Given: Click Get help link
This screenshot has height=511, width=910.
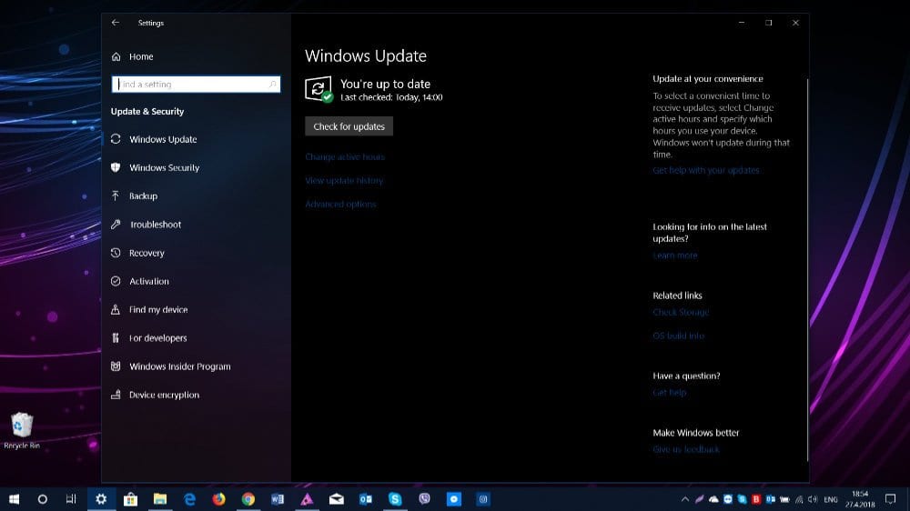Looking at the screenshot, I should (669, 393).
